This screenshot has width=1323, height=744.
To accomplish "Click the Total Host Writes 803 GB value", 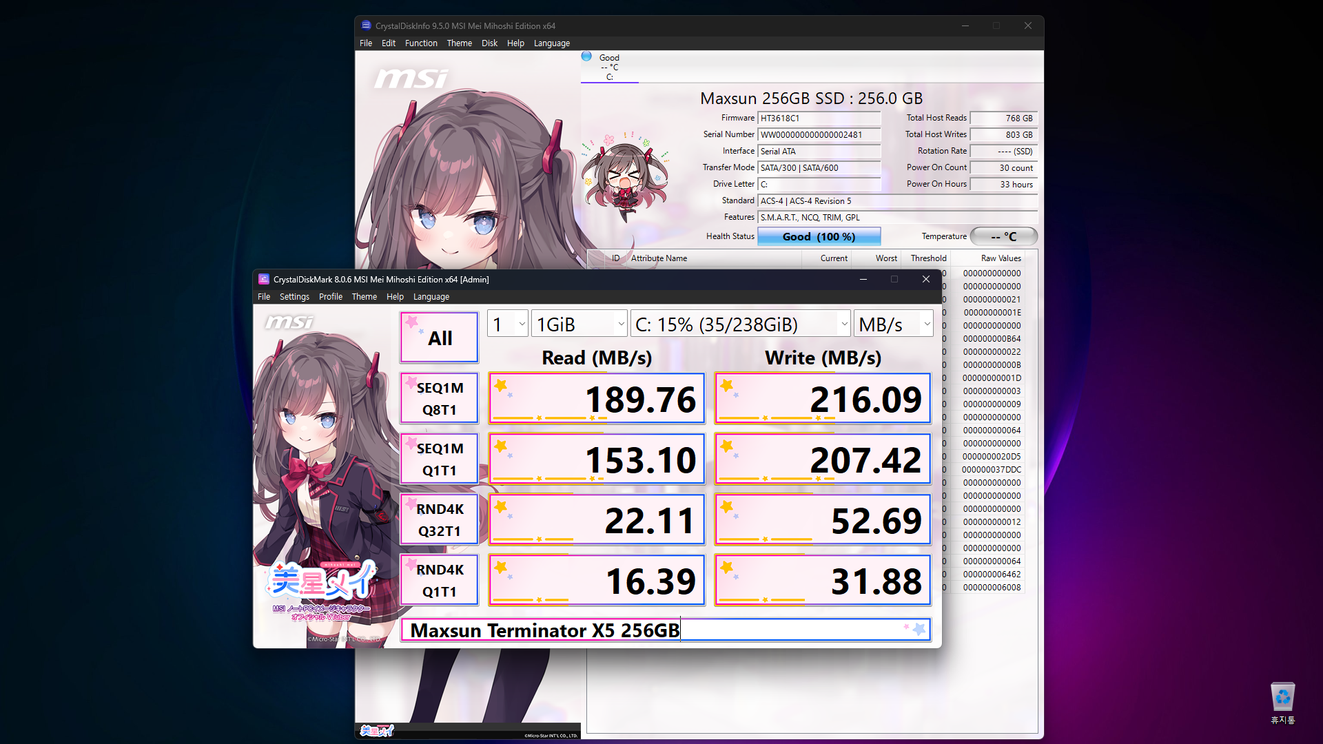I will (x=1003, y=134).
